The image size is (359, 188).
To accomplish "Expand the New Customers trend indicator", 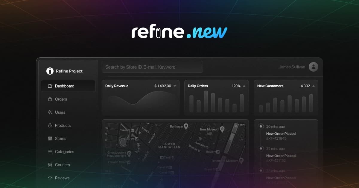I will click(x=313, y=86).
